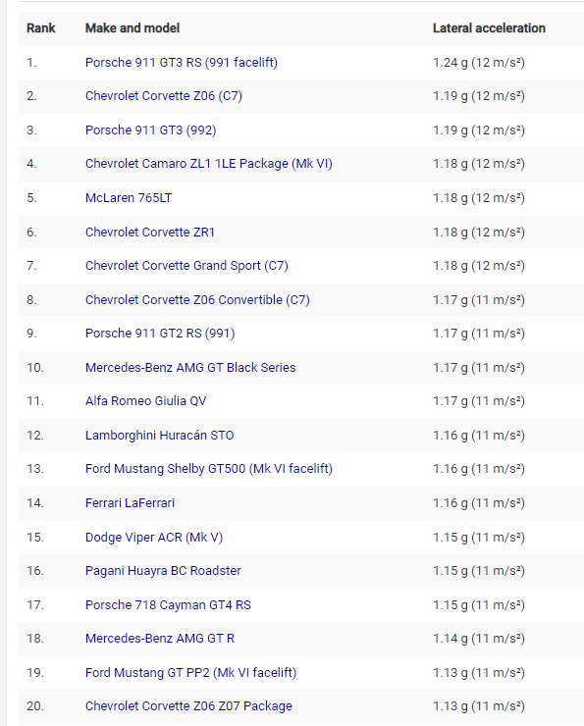Image resolution: width=584 pixels, height=726 pixels.
Task: Open Porsche 911 GT3 (992) link
Action: click(x=150, y=130)
